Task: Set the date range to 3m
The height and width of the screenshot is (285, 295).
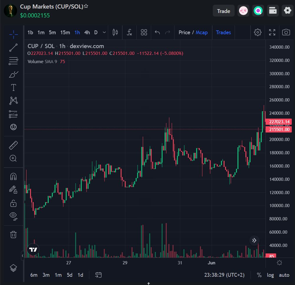Action: point(46,275)
